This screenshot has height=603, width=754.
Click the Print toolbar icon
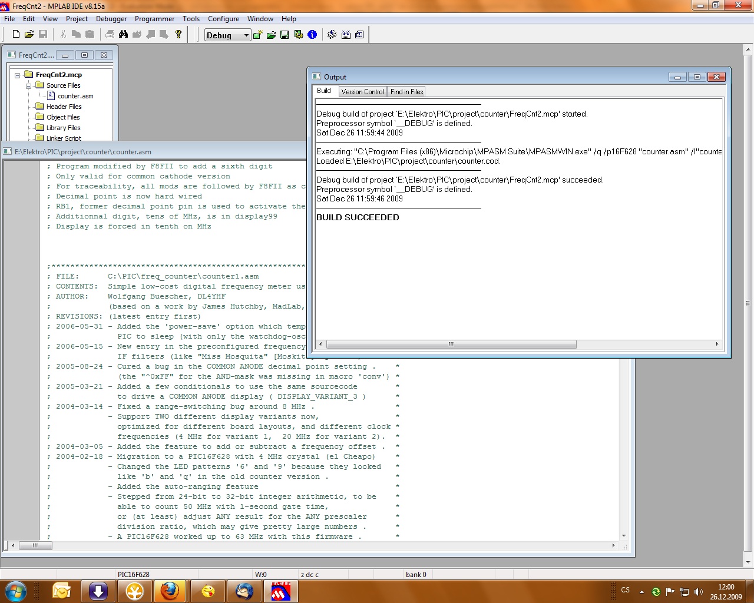(110, 35)
